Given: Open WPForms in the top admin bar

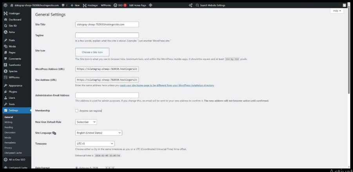Looking at the screenshot, I should click(106, 5).
